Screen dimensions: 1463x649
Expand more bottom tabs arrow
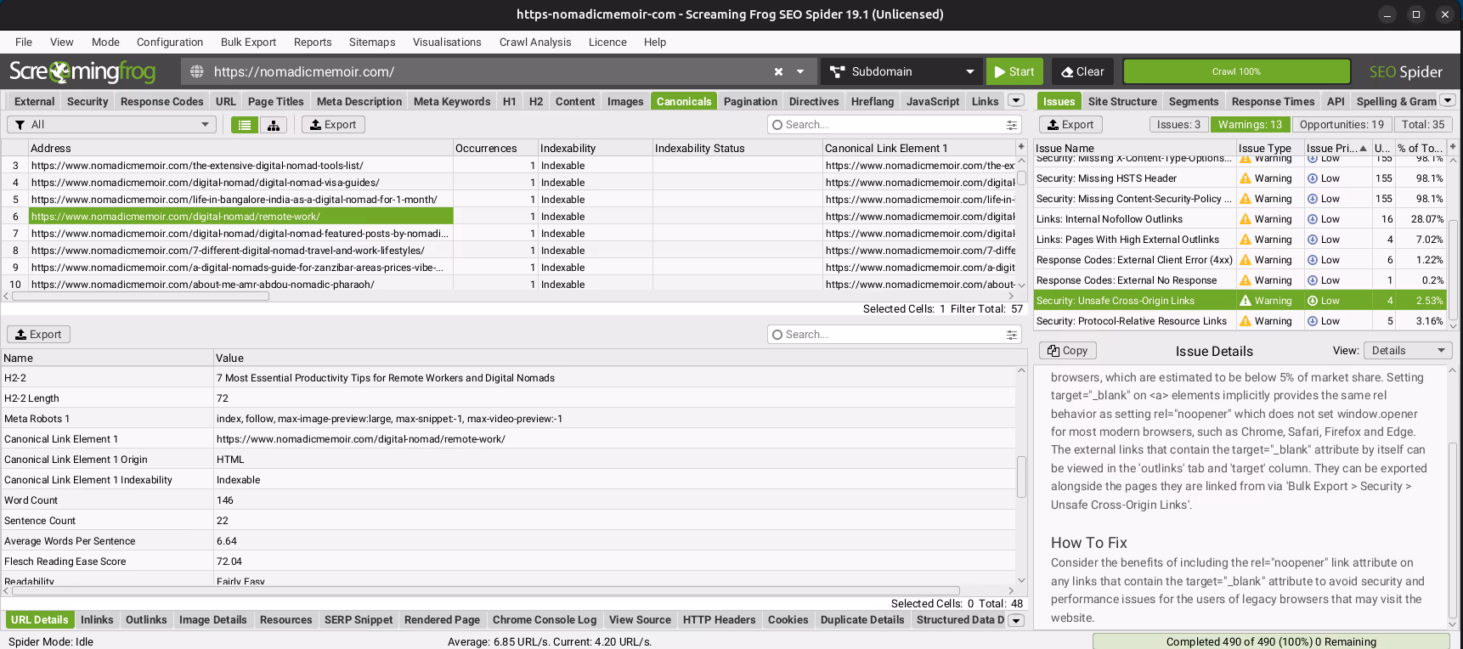(x=1015, y=620)
